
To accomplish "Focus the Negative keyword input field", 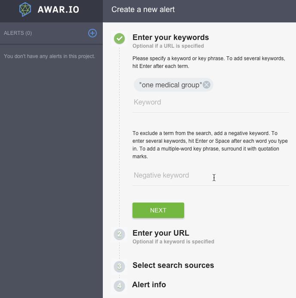I will (210, 175).
